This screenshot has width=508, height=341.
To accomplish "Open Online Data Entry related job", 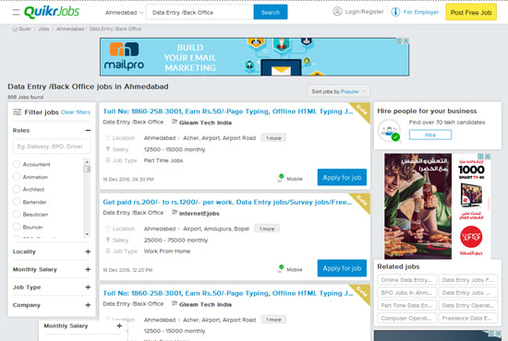I will click(406, 280).
